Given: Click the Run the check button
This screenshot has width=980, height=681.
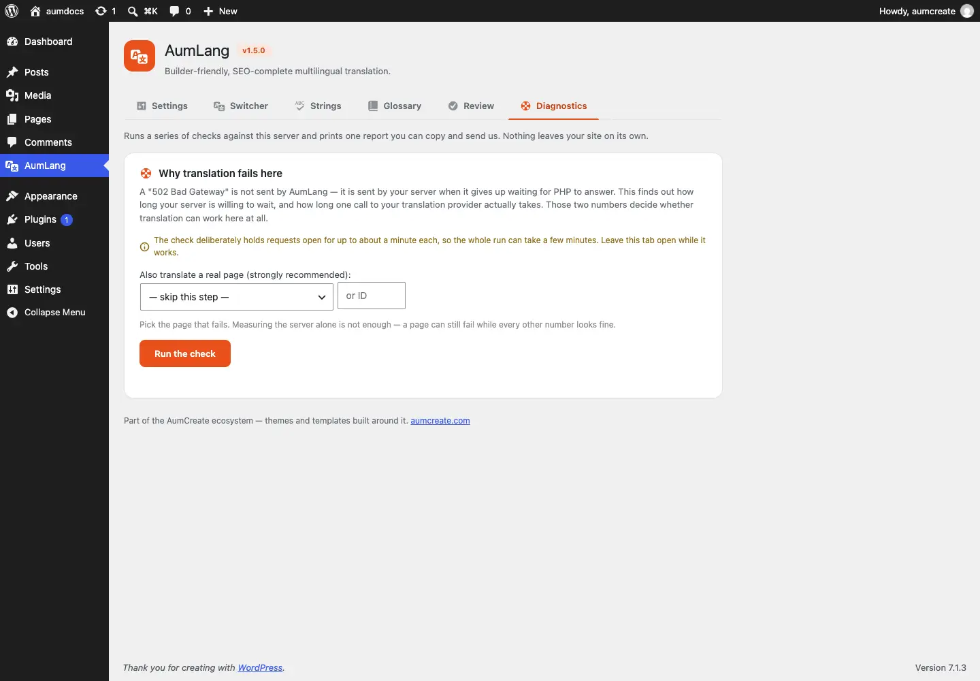Looking at the screenshot, I should [x=185, y=353].
